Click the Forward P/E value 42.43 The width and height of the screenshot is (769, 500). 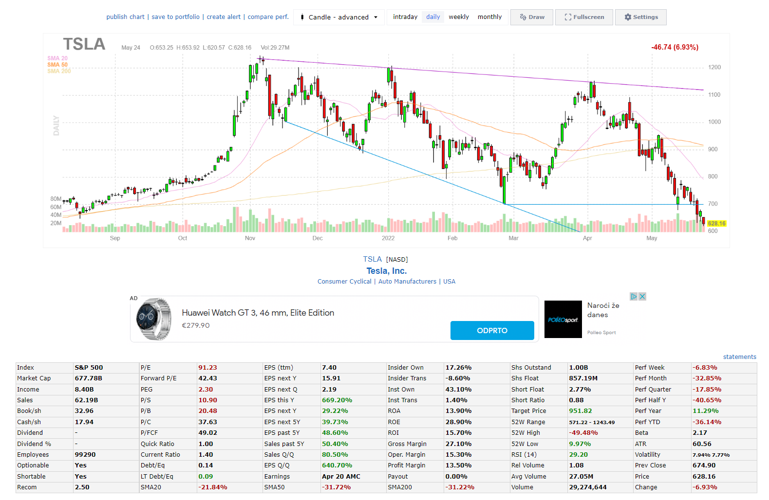point(207,378)
